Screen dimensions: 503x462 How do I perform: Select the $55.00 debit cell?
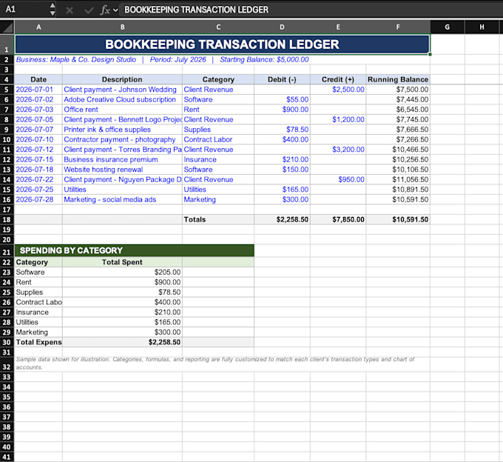click(x=282, y=99)
